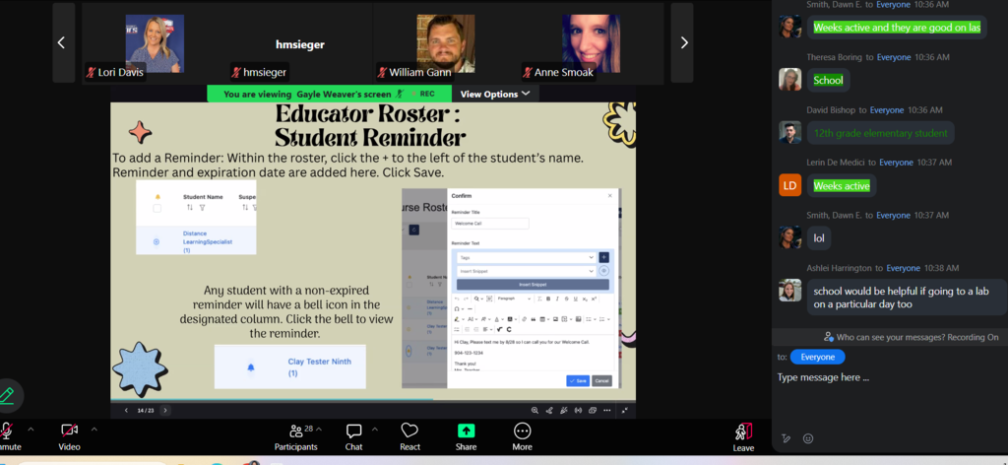This screenshot has width=1008, height=465.
Task: Open video options caret beside Video
Action: pyautogui.click(x=94, y=429)
